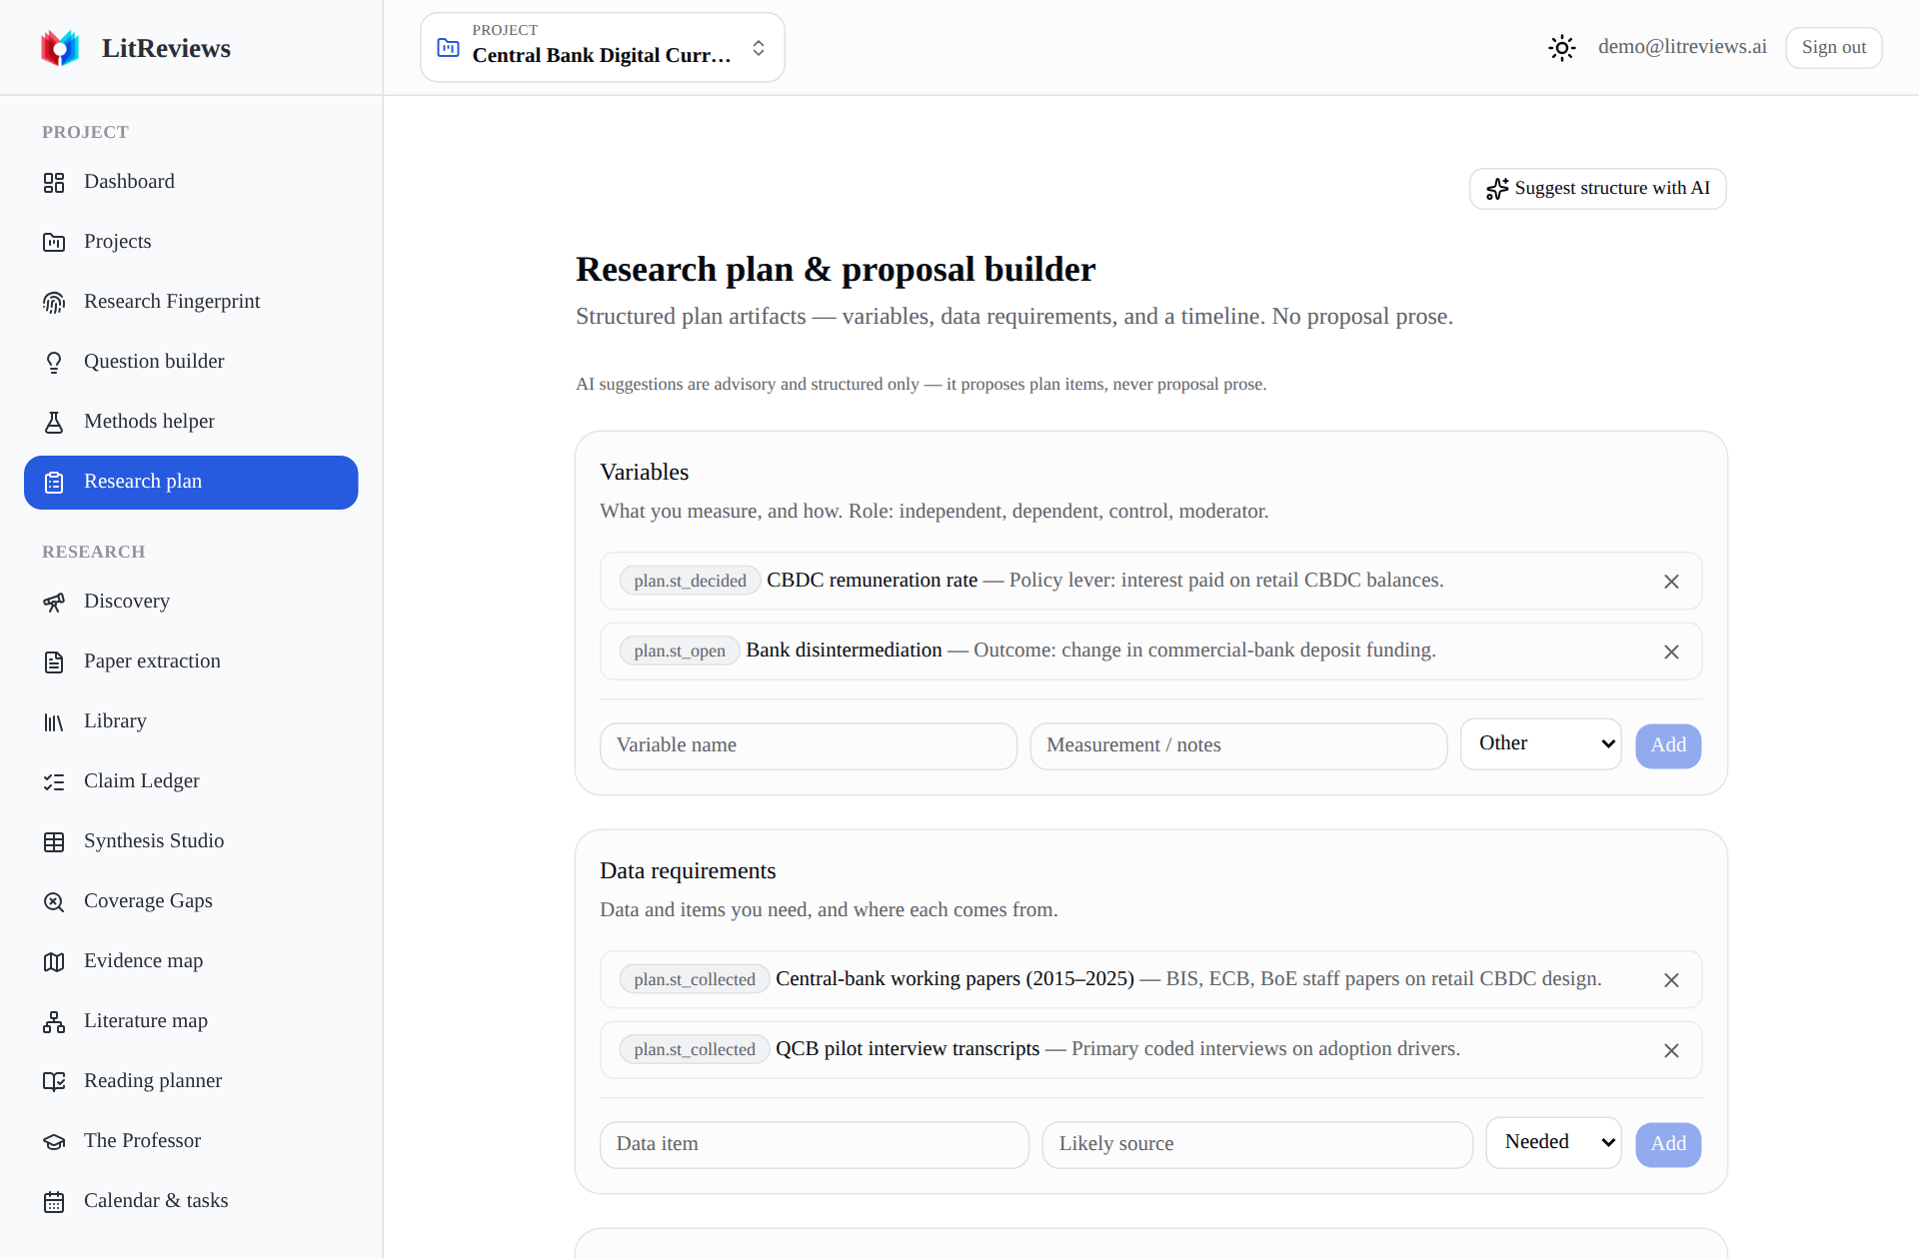Click the project folder icon in header selector

click(449, 47)
